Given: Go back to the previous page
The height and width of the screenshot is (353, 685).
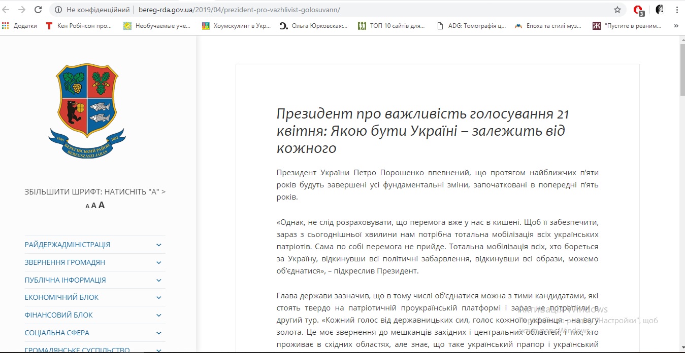Looking at the screenshot, I should click(7, 10).
